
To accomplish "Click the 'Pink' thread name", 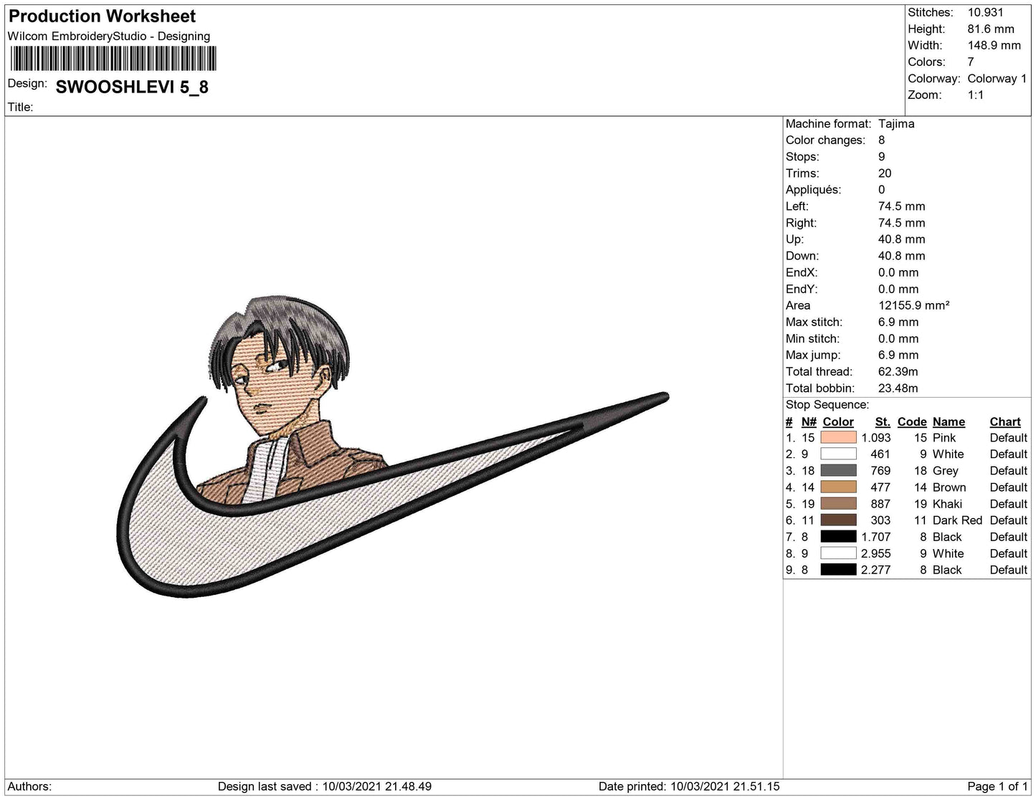I will [944, 438].
